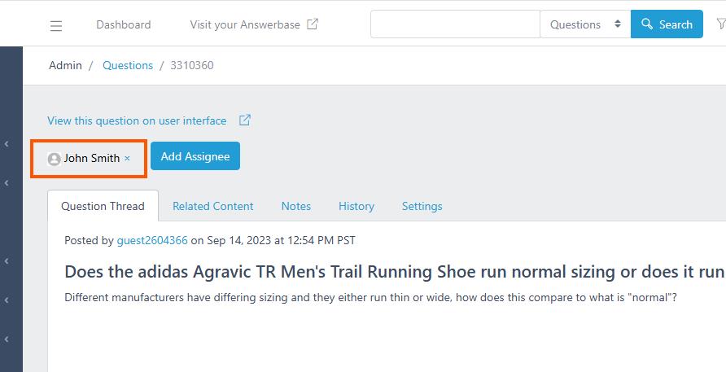Open the hamburger menu icon

(x=56, y=25)
